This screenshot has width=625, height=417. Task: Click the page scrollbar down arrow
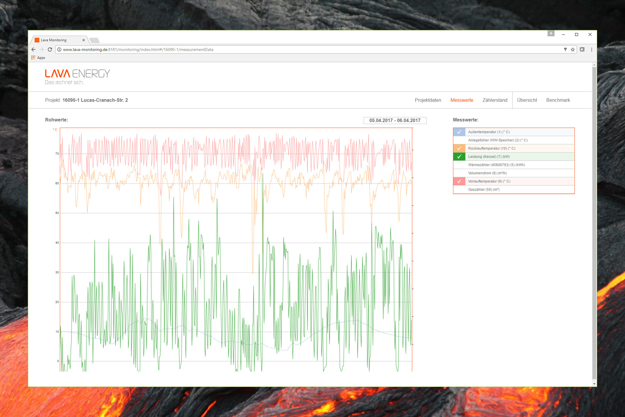tap(594, 384)
